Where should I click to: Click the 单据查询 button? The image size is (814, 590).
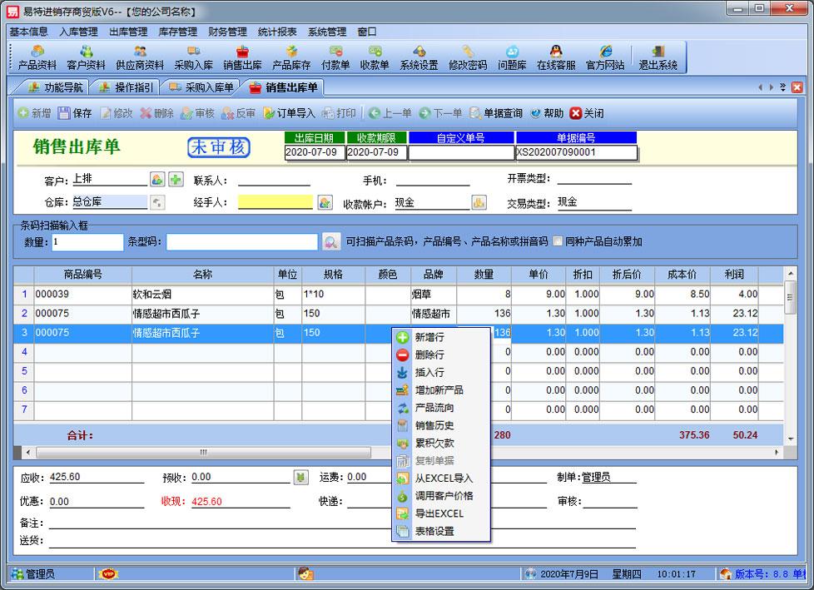pos(496,113)
